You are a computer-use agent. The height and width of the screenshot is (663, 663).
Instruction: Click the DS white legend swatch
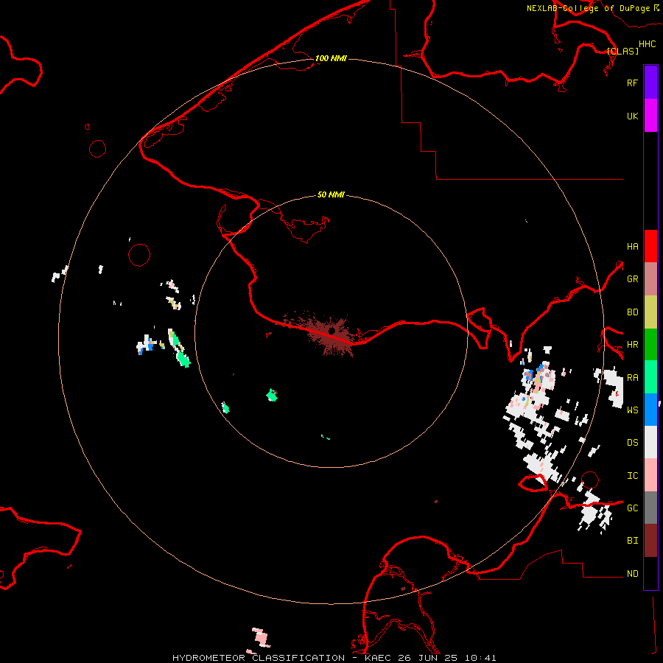tap(650, 442)
